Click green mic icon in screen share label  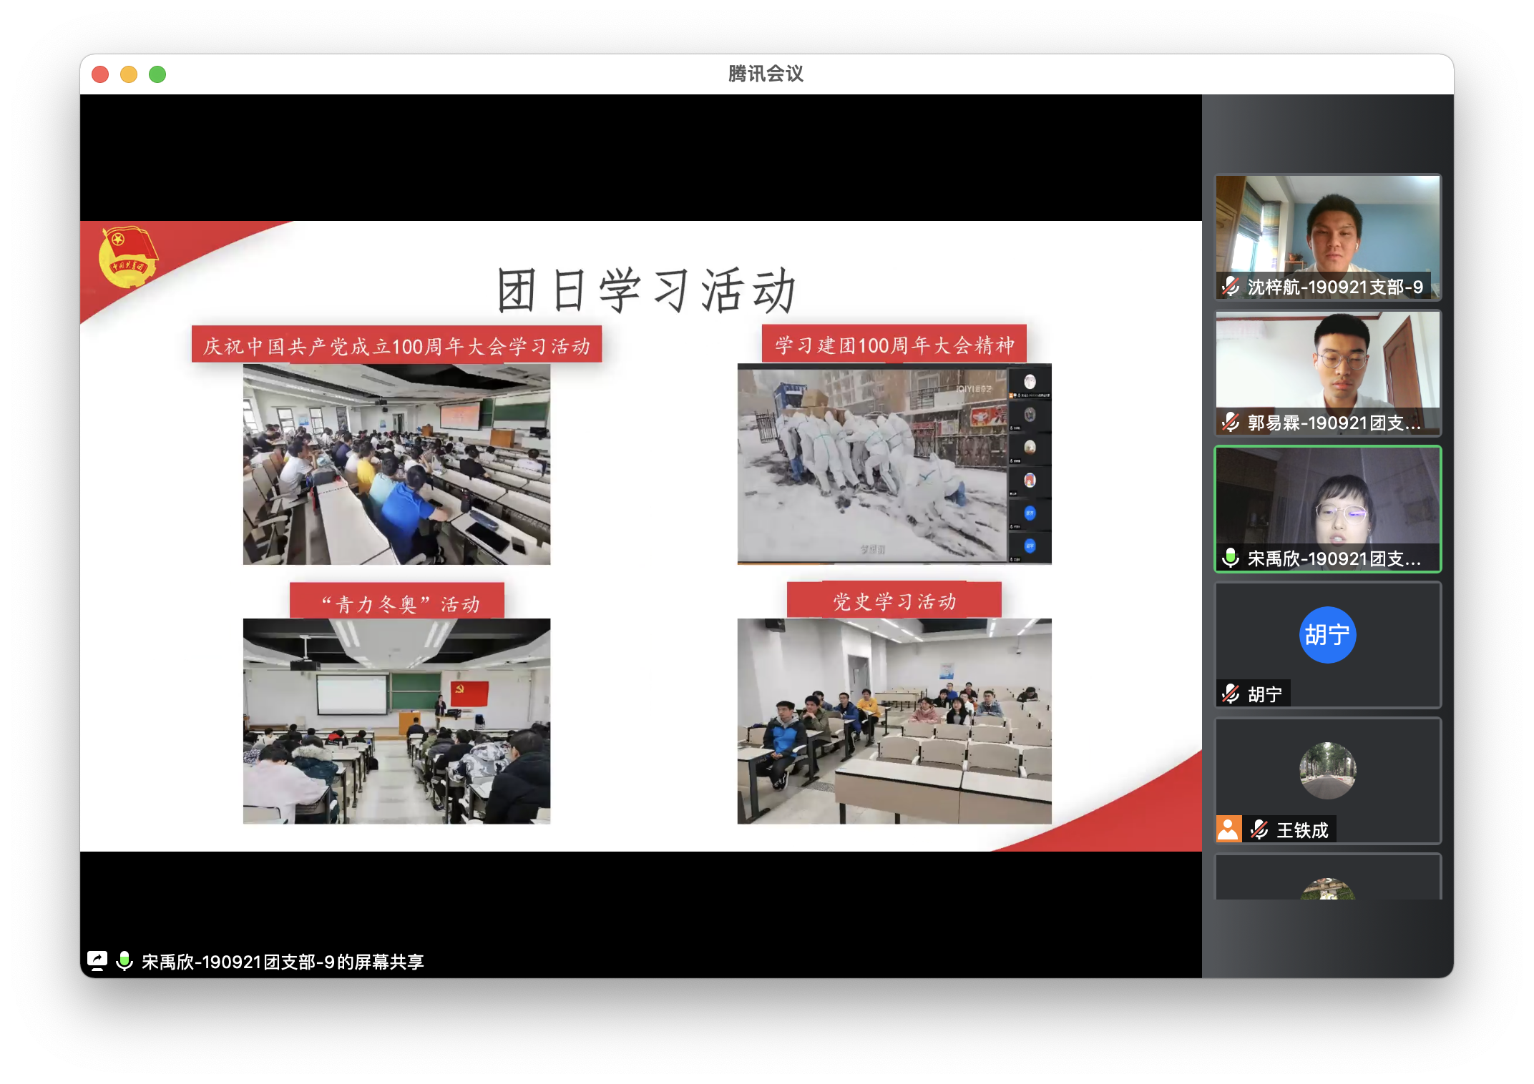pyautogui.click(x=124, y=960)
